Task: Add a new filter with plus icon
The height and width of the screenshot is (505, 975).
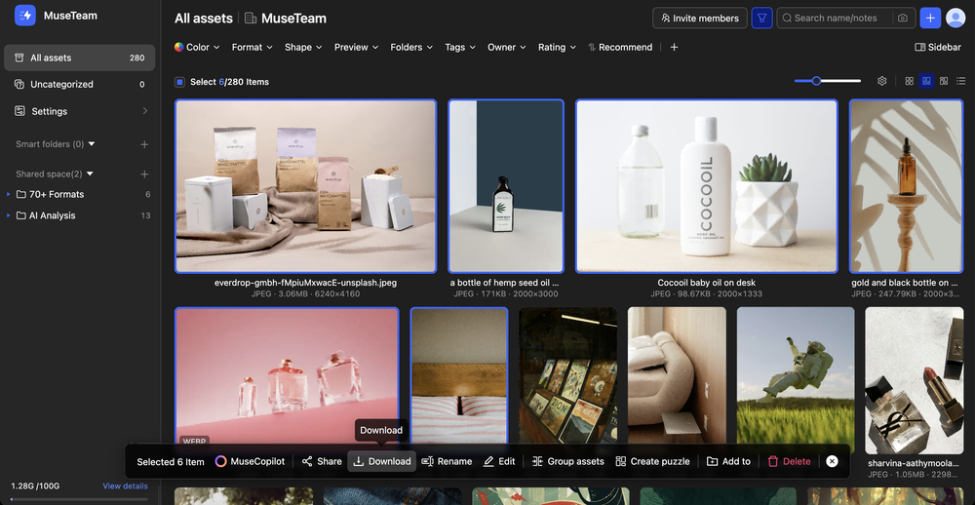Action: [674, 47]
